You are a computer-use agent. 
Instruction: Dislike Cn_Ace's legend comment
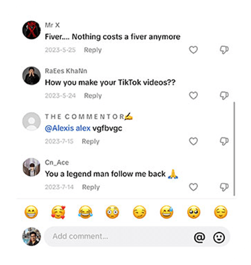click(224, 187)
